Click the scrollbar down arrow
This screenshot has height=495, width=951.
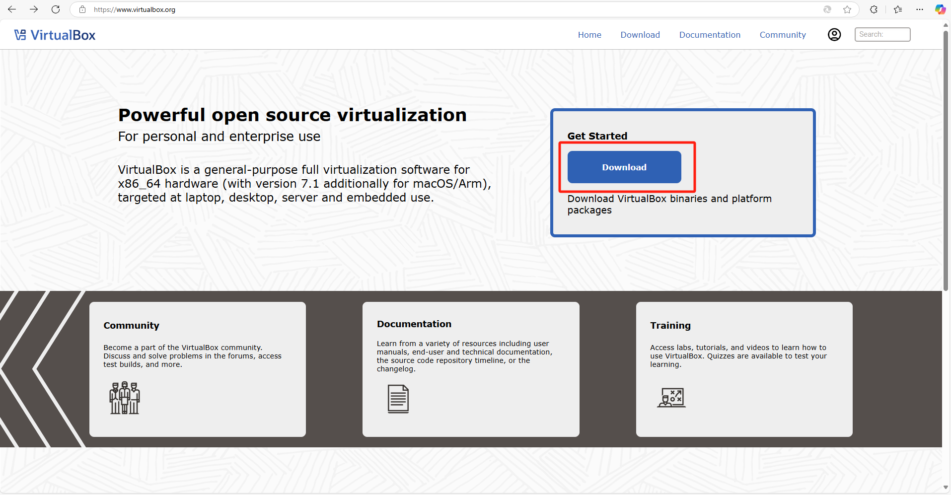[x=946, y=488]
